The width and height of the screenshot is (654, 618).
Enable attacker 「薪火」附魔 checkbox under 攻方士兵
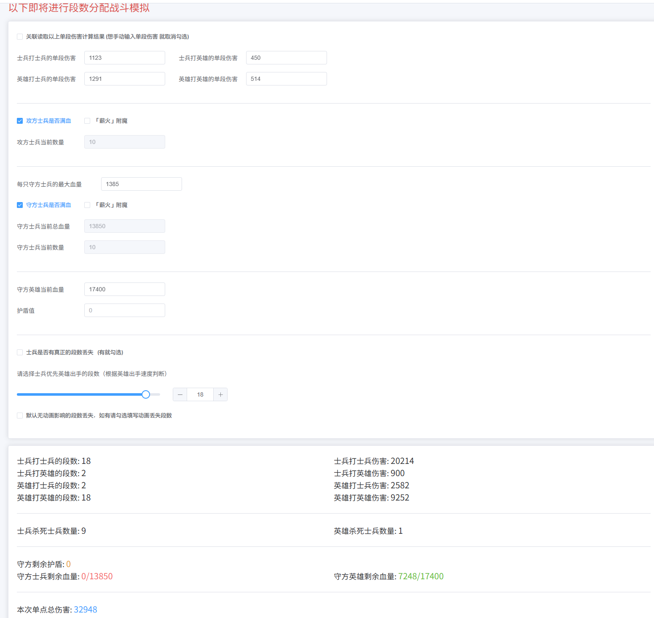coord(87,121)
